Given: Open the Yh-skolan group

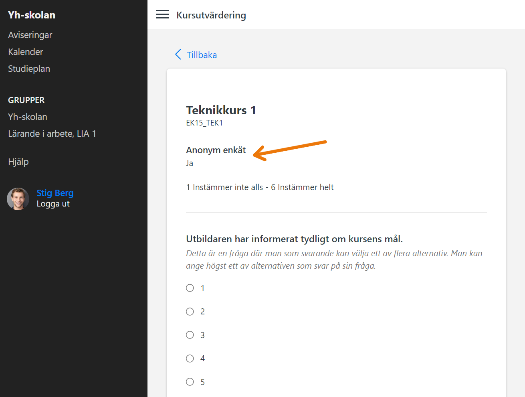Looking at the screenshot, I should (x=28, y=117).
